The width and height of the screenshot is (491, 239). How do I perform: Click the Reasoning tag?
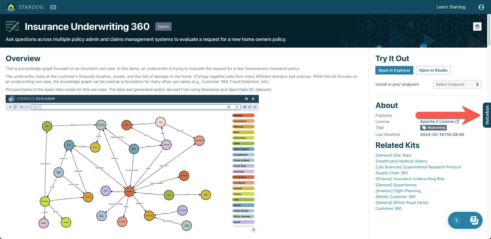pos(433,128)
